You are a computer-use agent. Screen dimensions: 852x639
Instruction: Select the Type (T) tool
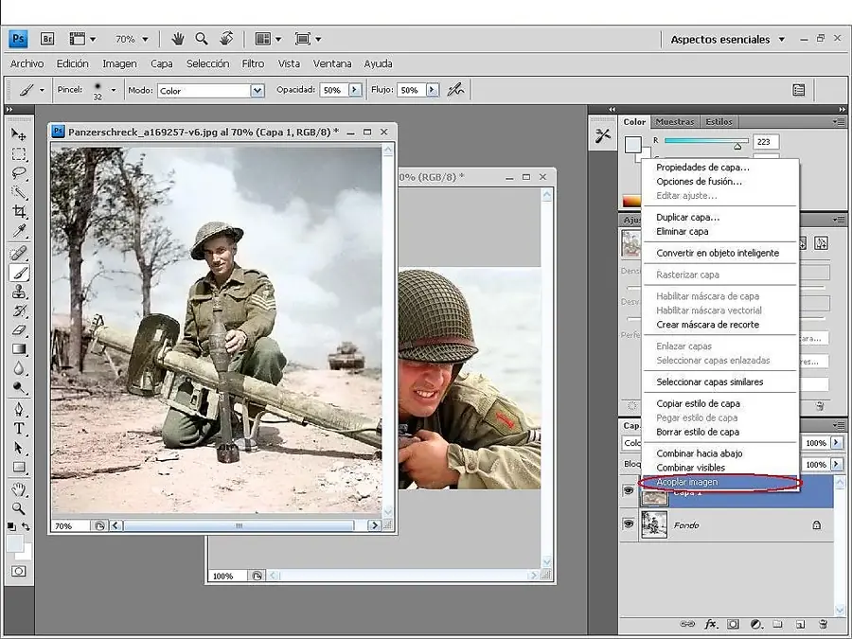pyautogui.click(x=19, y=428)
